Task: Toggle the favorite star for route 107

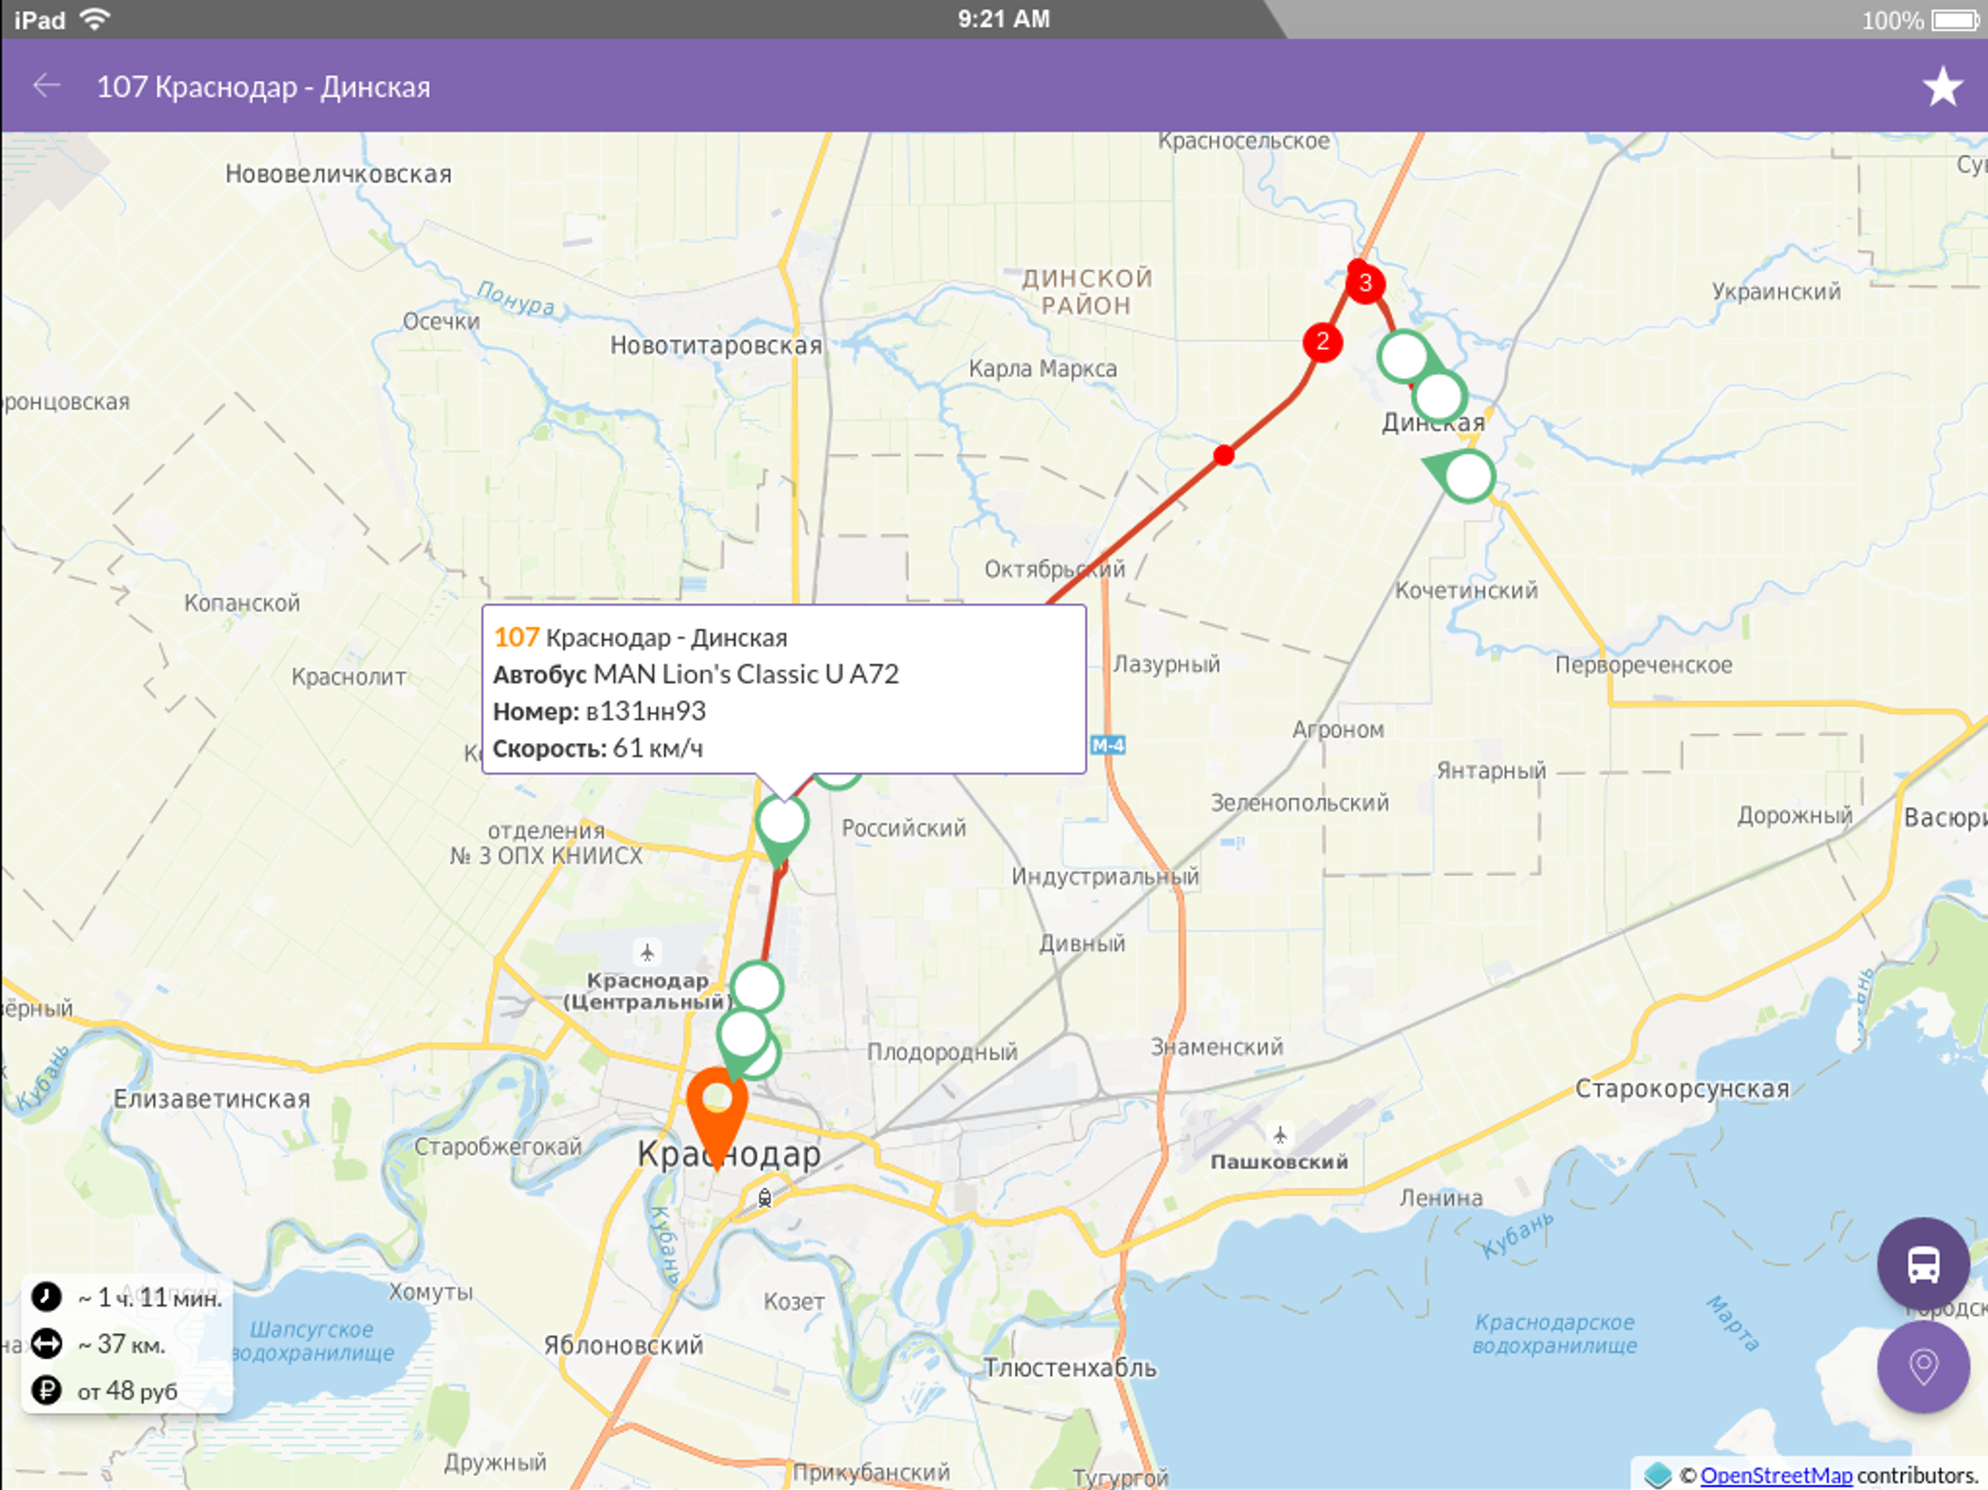Action: point(1942,87)
